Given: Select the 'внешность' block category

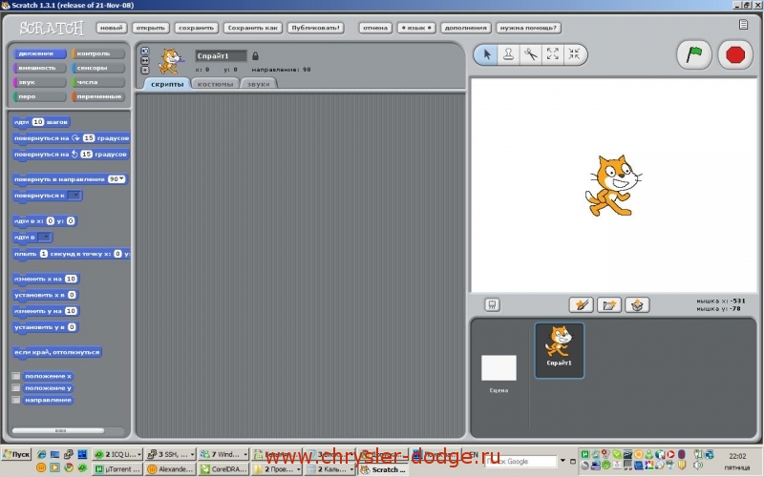Looking at the screenshot, I should [40, 68].
